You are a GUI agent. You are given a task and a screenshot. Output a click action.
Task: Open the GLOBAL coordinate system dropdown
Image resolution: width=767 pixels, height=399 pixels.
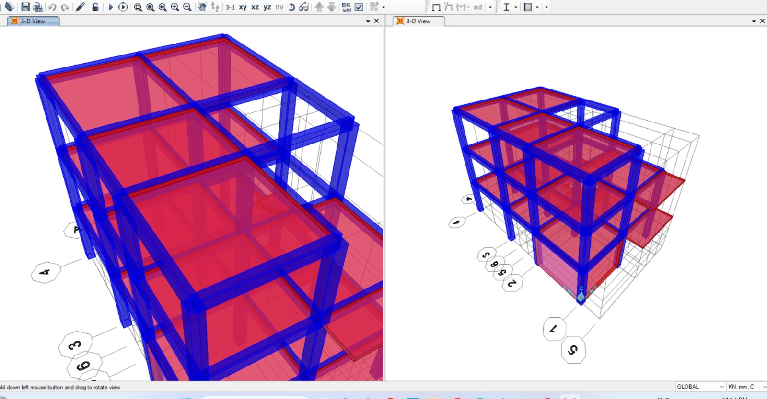point(700,387)
